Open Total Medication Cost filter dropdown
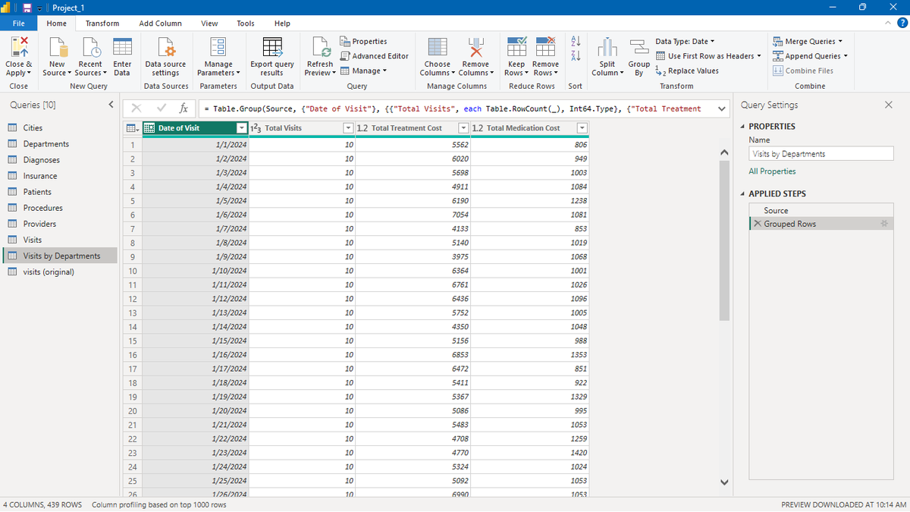This screenshot has width=910, height=512. coord(582,128)
